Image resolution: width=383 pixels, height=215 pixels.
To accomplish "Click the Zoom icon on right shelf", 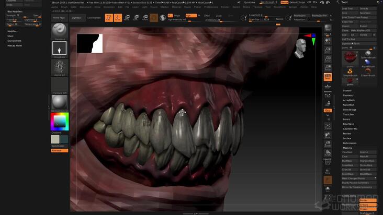I will coord(328,50).
